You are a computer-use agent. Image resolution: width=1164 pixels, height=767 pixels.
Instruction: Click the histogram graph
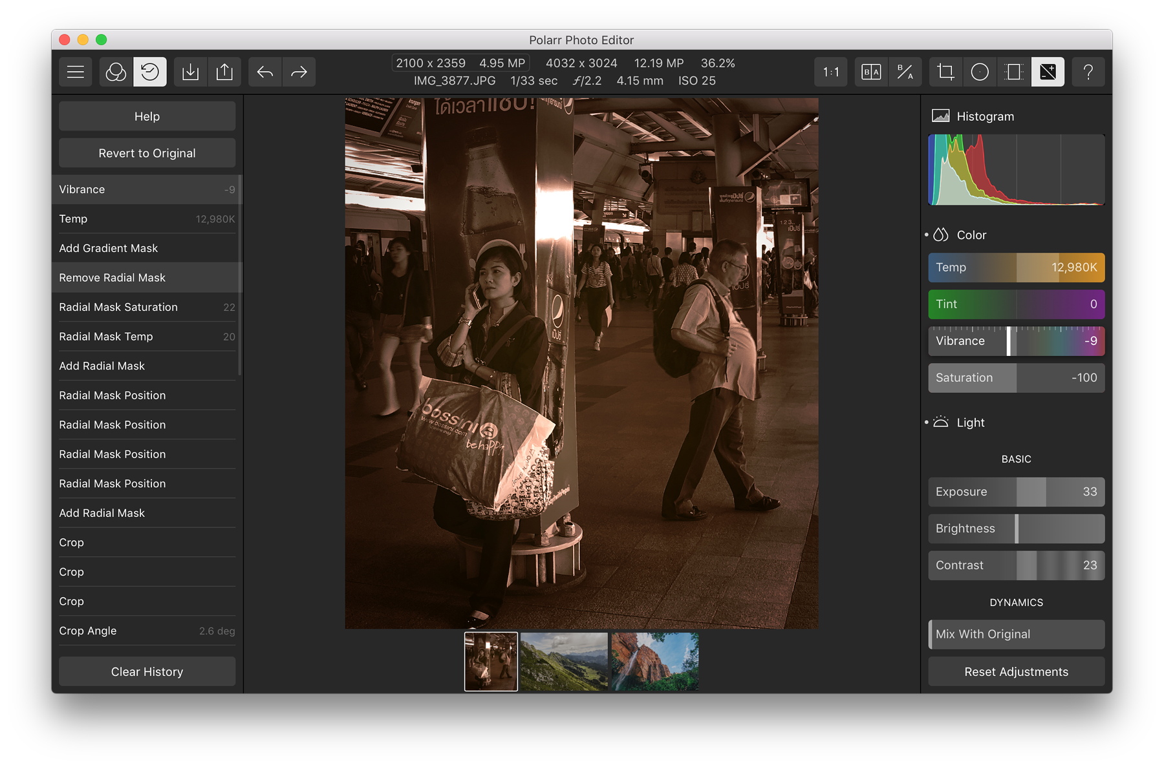pyautogui.click(x=1017, y=170)
